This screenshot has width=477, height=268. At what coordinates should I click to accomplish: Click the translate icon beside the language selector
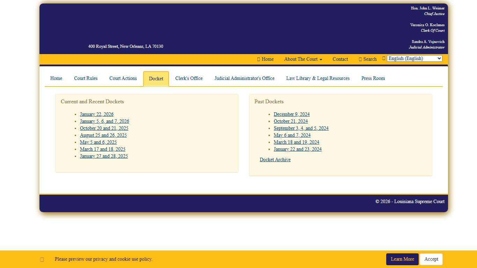pos(383,58)
